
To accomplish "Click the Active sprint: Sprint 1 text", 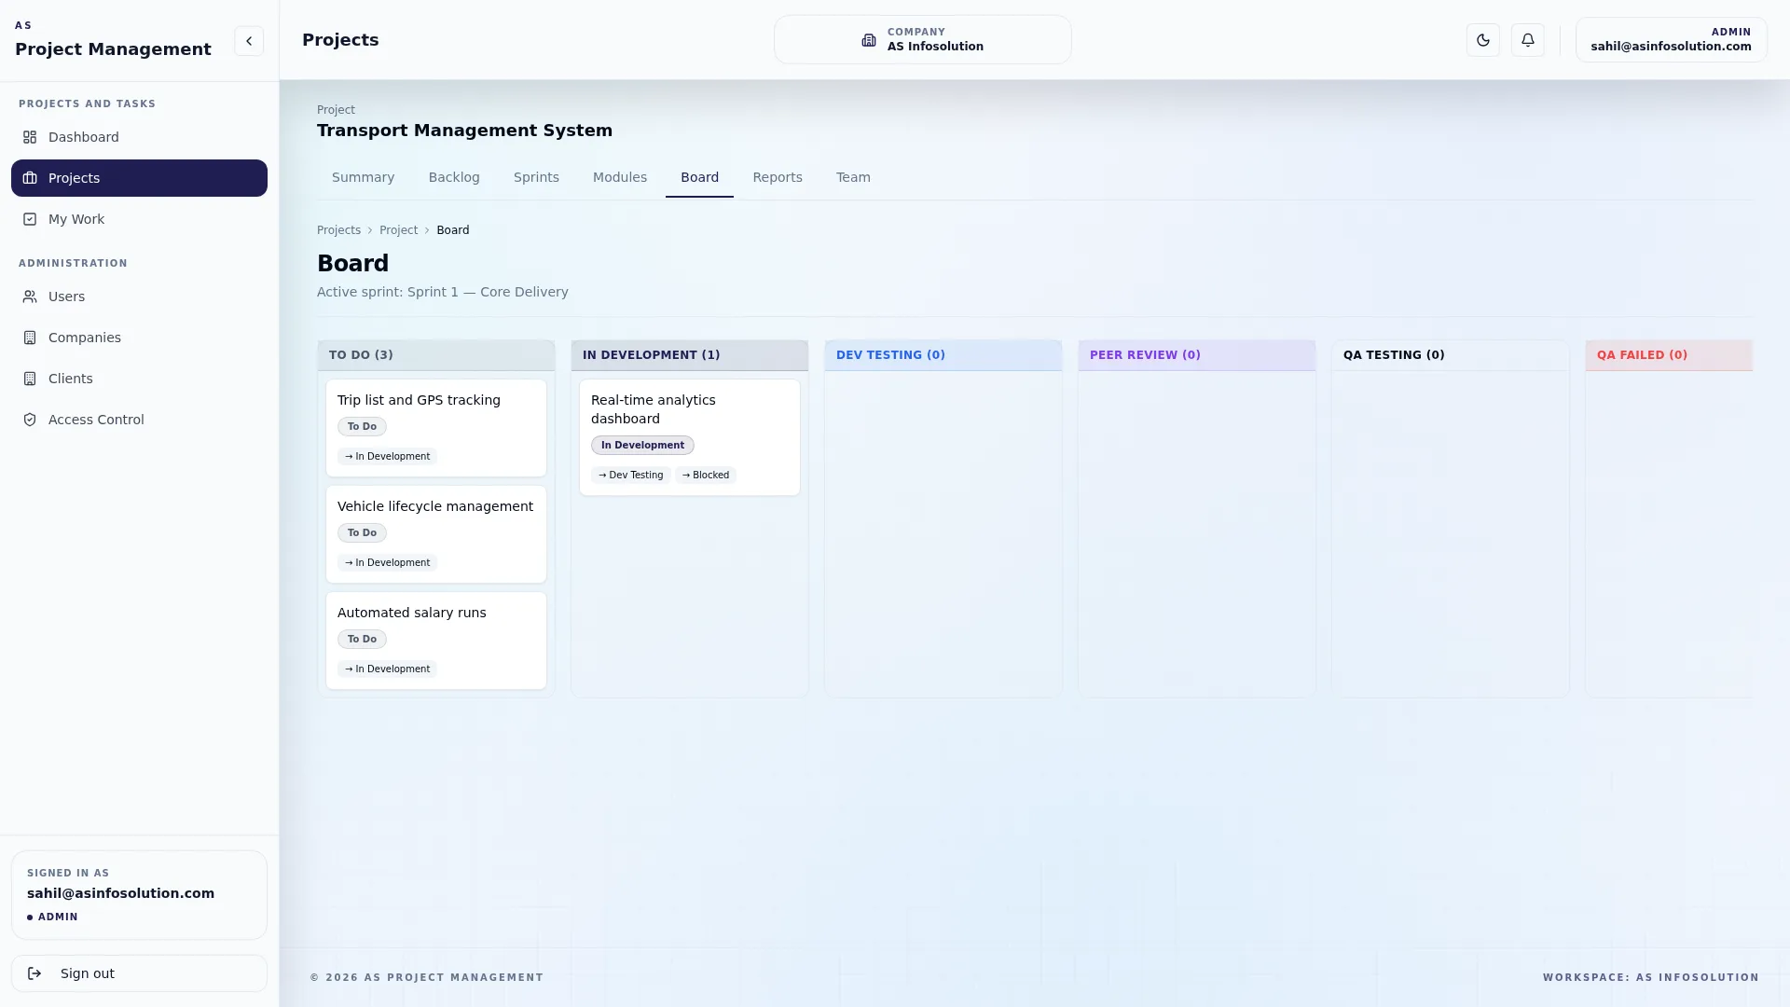I will click(443, 292).
